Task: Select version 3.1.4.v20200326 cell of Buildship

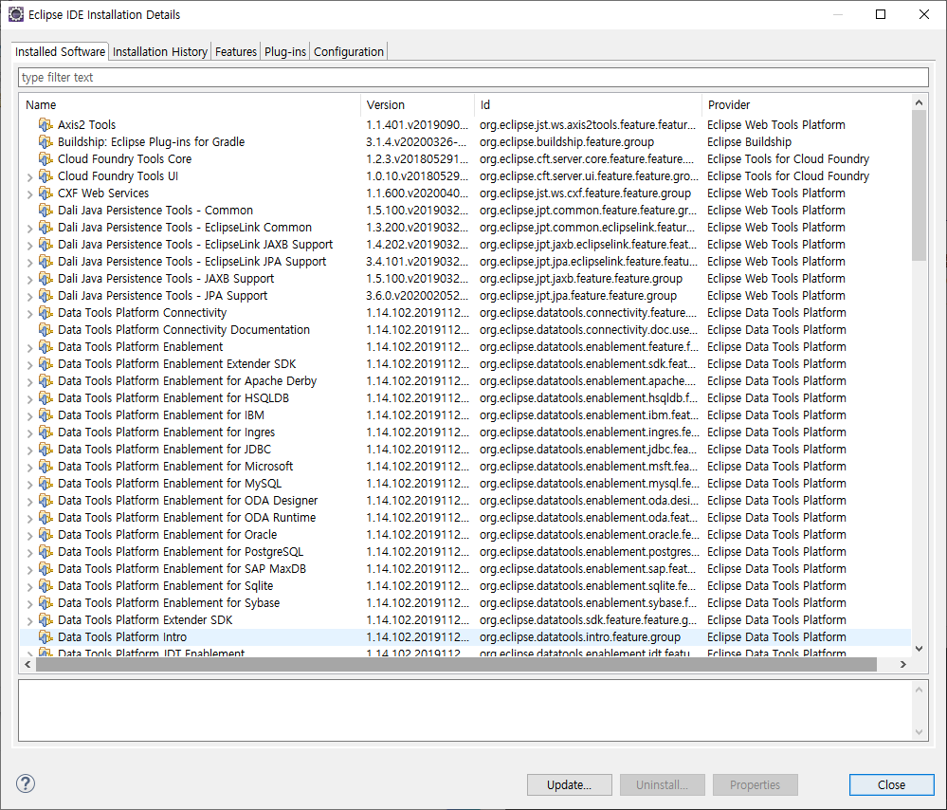Action: click(x=416, y=142)
